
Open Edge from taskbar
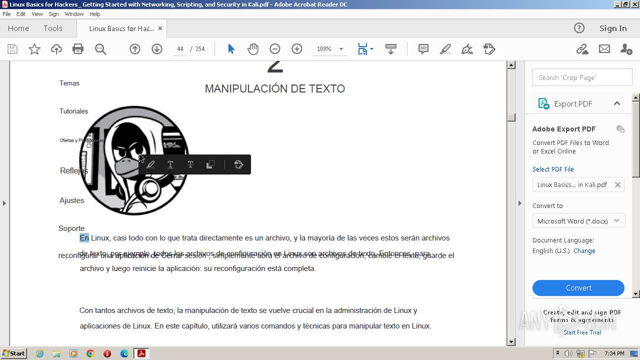pos(124,353)
